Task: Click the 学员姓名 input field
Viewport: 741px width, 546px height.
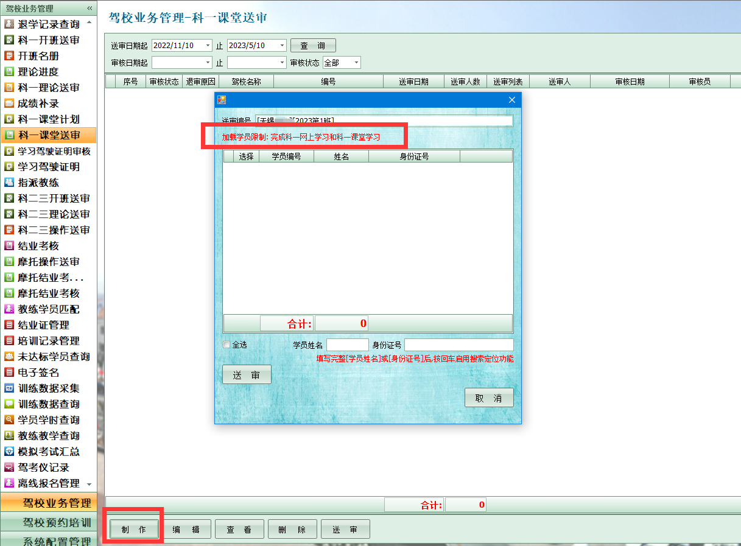Action: point(347,345)
